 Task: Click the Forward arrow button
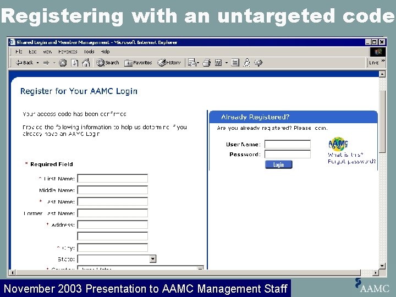coord(46,63)
